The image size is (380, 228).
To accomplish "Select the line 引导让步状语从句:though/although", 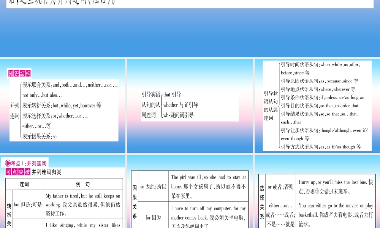I will point(324,130).
